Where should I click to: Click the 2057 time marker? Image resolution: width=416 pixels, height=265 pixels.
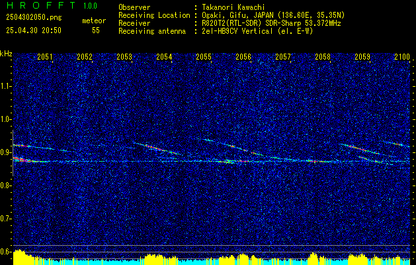[283, 57]
